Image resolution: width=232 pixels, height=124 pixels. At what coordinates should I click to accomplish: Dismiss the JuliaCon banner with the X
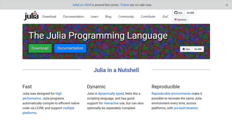227,5
